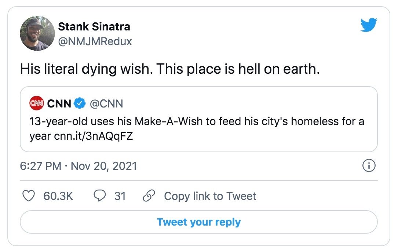Select Copy link to Tweet

[210, 196]
